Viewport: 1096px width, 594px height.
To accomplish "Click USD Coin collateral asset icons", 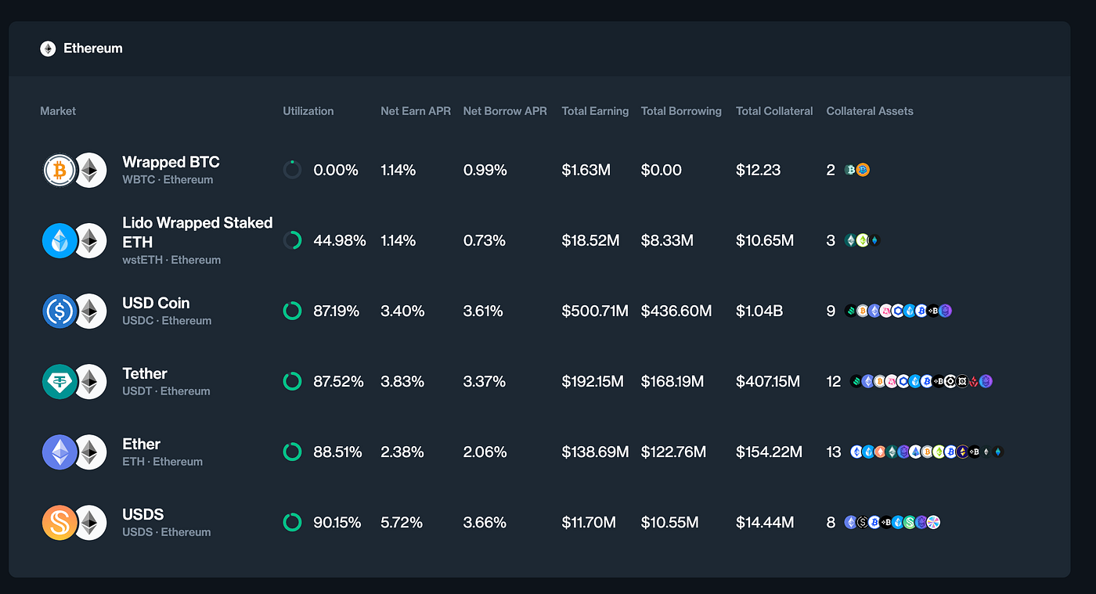I will 899,311.
